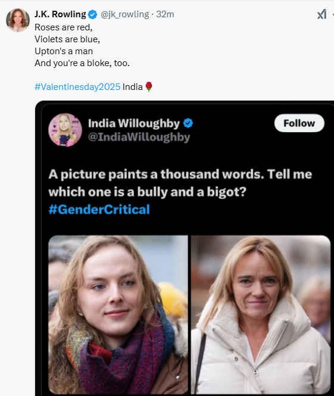
Task: Click the verified checkmark beside India Willoughby
Action: [188, 123]
